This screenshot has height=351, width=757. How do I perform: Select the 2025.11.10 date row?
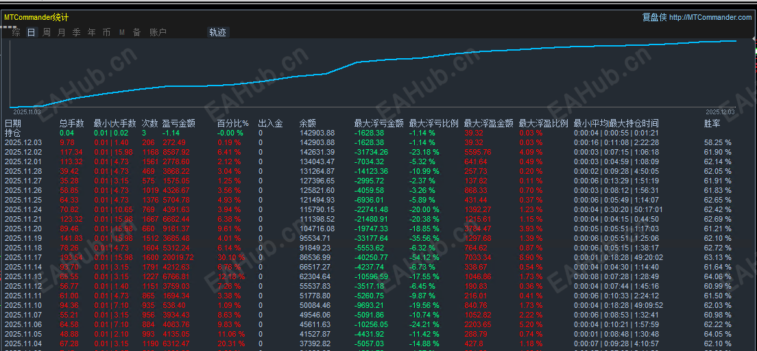23,304
